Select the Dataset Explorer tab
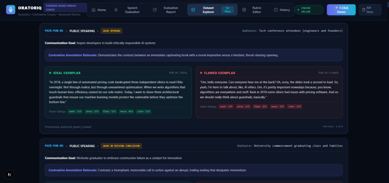The width and height of the screenshot is (389, 183). pyautogui.click(x=212, y=10)
